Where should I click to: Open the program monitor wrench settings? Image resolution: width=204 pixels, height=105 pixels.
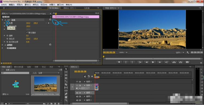tap(188, 52)
